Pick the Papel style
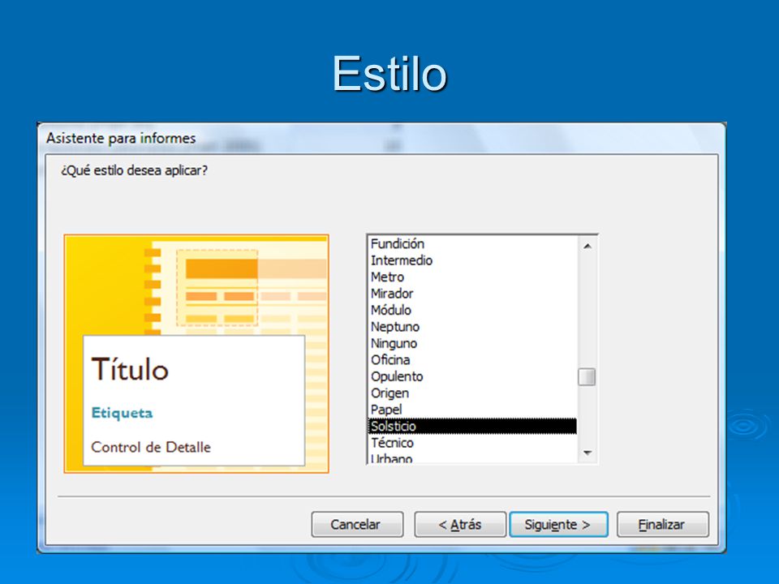 472,410
